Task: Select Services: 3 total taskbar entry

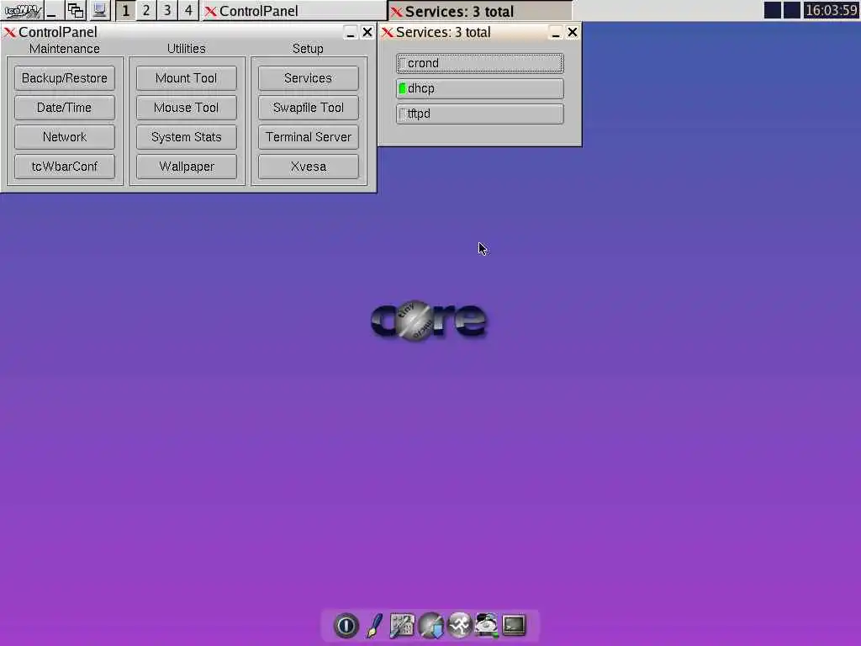Action: [480, 10]
